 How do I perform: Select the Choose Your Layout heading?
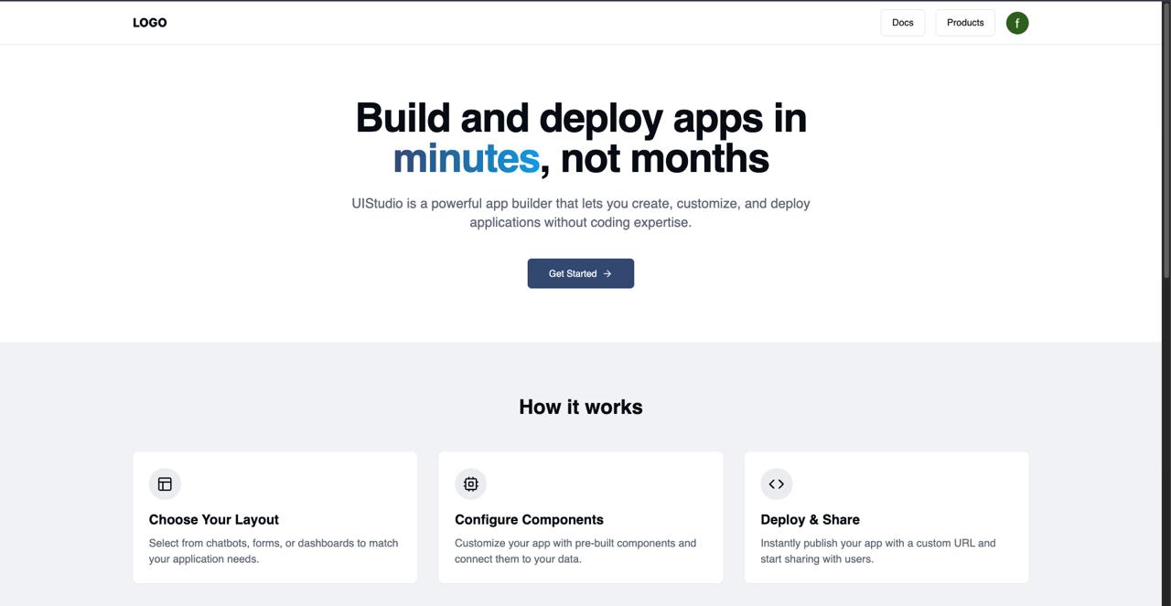(x=213, y=519)
